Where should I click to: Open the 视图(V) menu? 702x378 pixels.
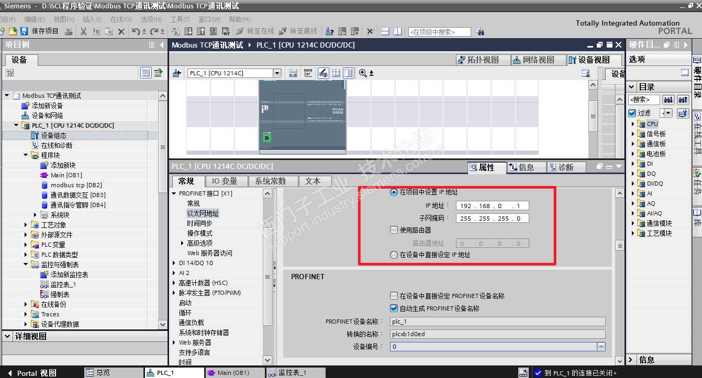(x=64, y=19)
